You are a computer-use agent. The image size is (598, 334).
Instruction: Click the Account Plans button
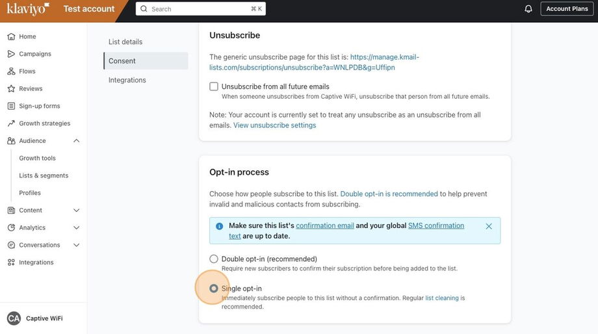pyautogui.click(x=567, y=8)
